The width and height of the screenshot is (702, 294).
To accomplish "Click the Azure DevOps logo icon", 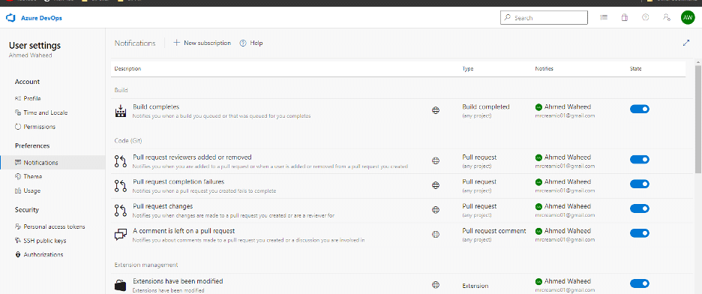I will pyautogui.click(x=10, y=18).
